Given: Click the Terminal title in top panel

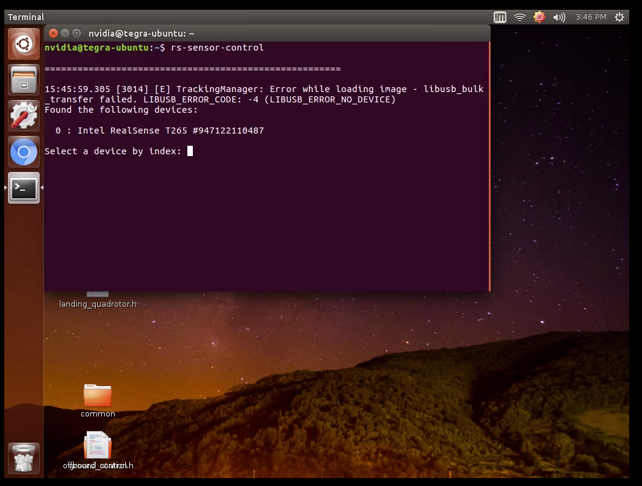Looking at the screenshot, I should pos(26,17).
